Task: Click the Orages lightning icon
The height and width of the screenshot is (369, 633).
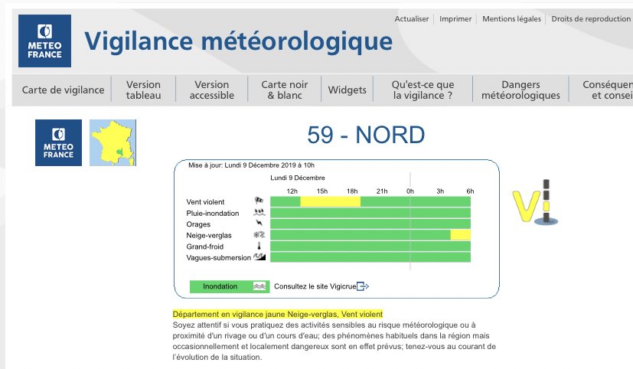Action: tap(259, 223)
